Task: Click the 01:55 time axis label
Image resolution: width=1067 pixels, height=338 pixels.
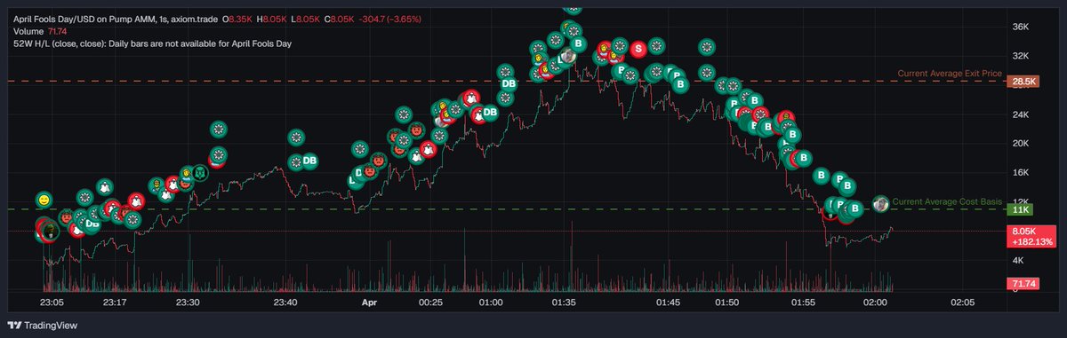Action: [x=803, y=303]
